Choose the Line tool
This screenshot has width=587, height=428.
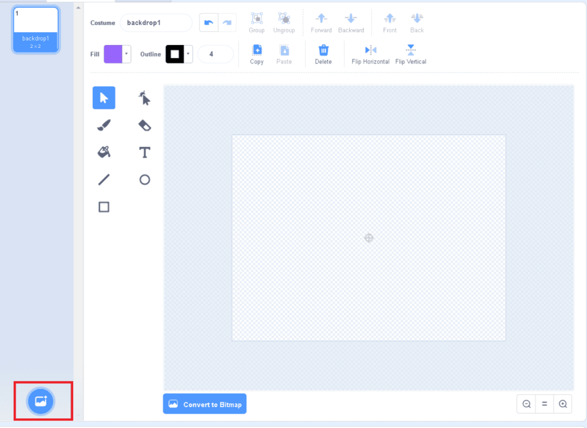pyautogui.click(x=104, y=180)
